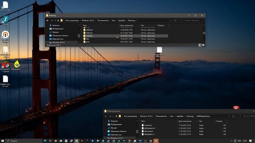Refresh the MMRApplications window

click(x=233, y=116)
